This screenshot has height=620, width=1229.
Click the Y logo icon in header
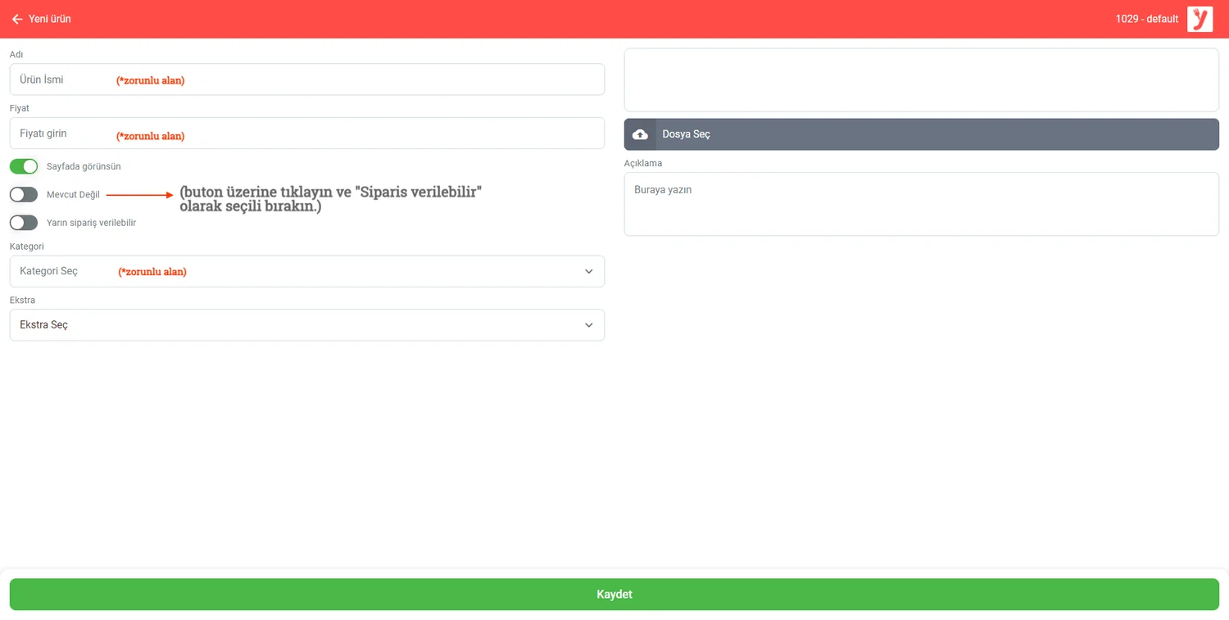[1200, 19]
